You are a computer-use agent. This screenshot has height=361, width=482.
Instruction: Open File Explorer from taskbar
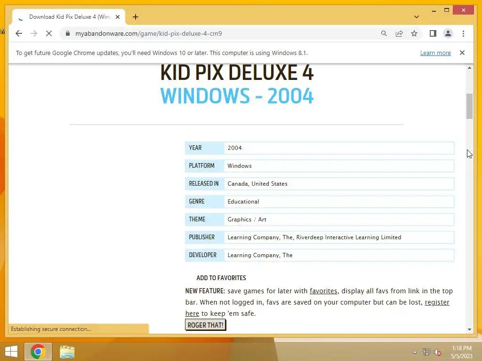click(67, 352)
